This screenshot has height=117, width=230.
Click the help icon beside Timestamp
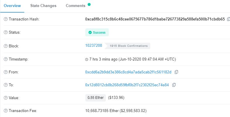[6, 59]
